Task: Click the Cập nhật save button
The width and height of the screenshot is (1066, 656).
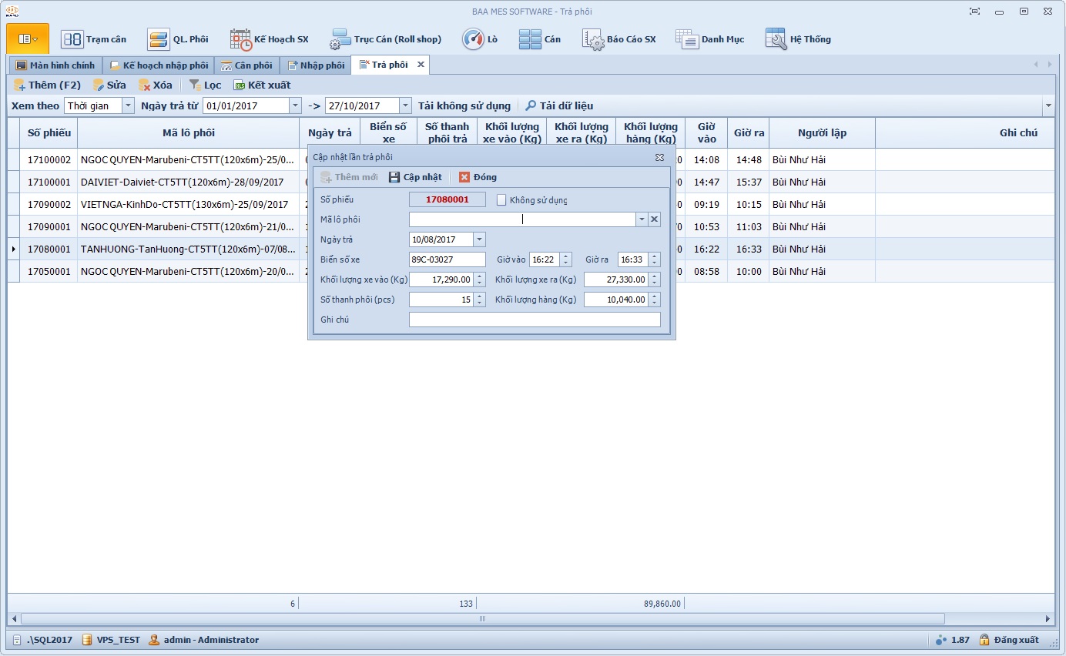Action: coord(415,177)
